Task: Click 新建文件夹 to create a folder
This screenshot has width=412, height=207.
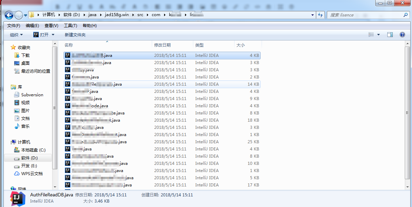Action: (75, 35)
